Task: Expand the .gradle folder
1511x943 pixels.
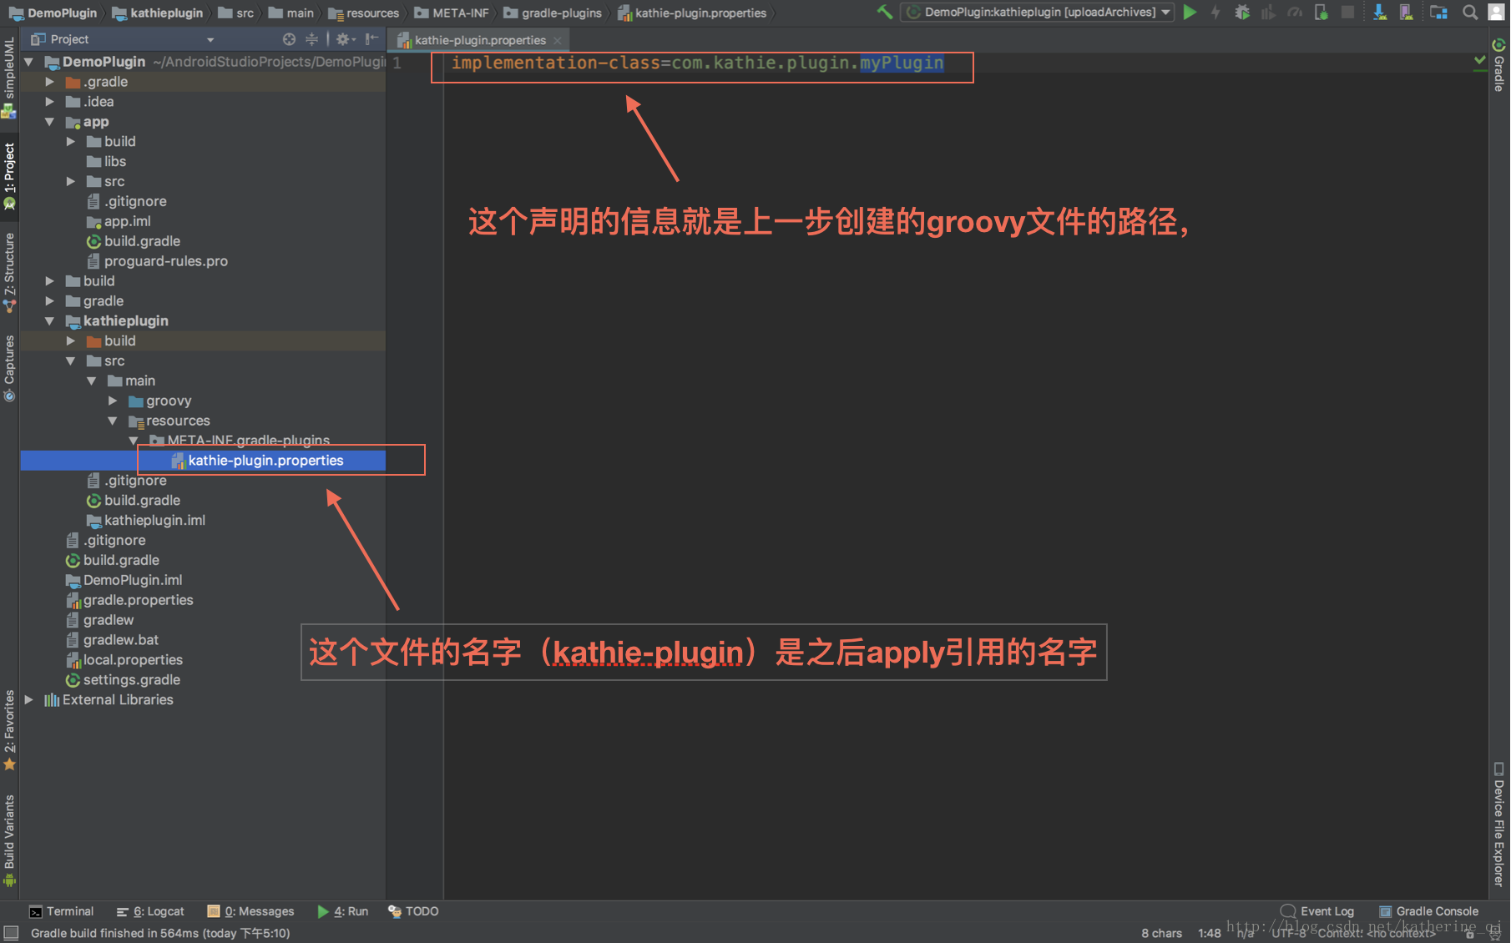Action: point(50,82)
